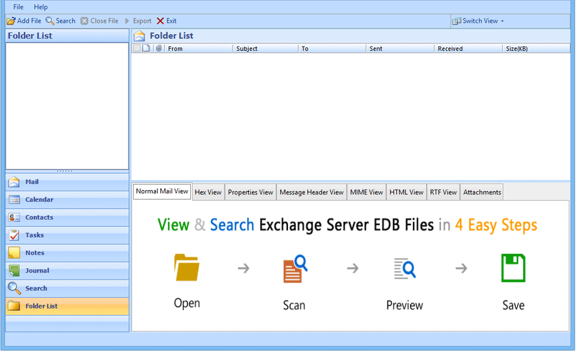This screenshot has width=576, height=351.
Task: Sort by the Size(KB) column header
Action: 536,49
